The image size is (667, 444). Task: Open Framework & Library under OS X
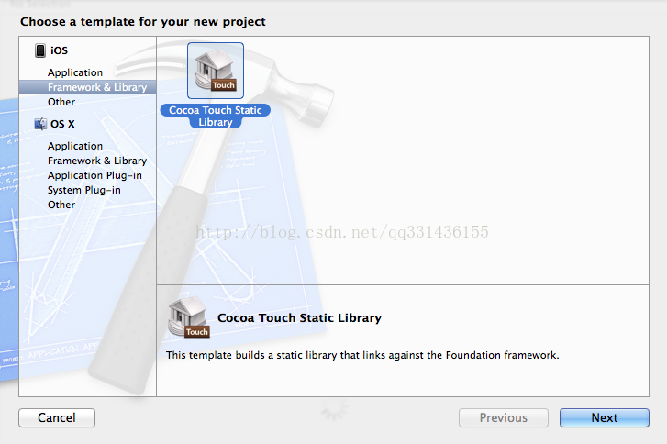[x=97, y=161]
